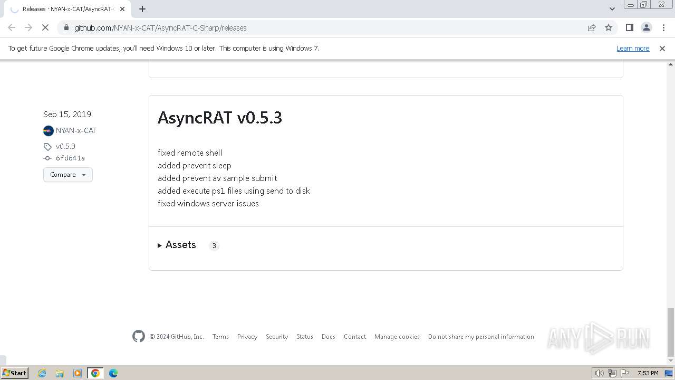
Task: Click the forward navigation arrow
Action: pyautogui.click(x=28, y=28)
